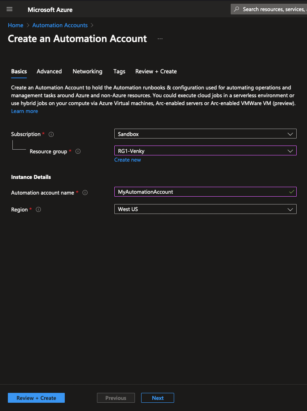Image resolution: width=307 pixels, height=411 pixels.
Task: Switch to the Basics tab
Action: coord(19,71)
